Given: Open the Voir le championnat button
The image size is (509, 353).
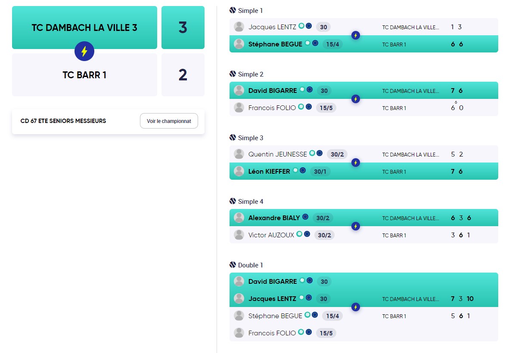Looking at the screenshot, I should pyautogui.click(x=169, y=121).
